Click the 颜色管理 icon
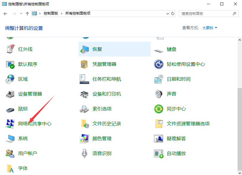Screen dimensions: 242x175 click(84, 139)
